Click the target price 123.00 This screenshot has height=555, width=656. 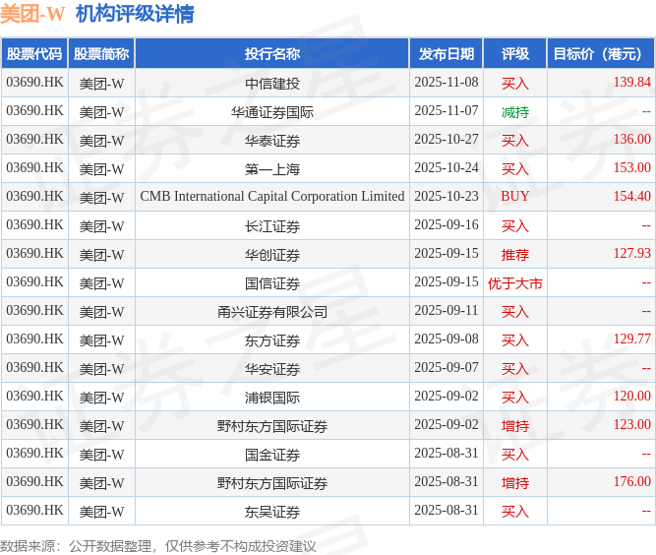pyautogui.click(x=631, y=424)
